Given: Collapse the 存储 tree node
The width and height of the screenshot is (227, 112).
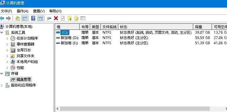Looking at the screenshot, I should tap(1, 74).
